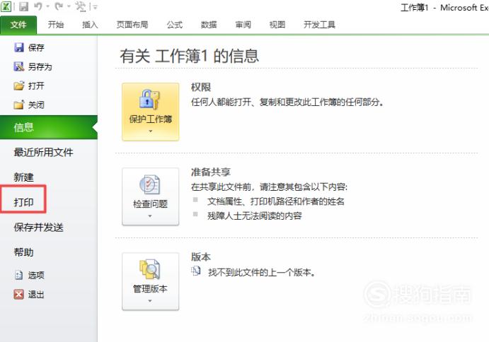489x342 pixels.
Task: Expand the 保护工作簿 dropdown arrow
Action: (x=151, y=131)
